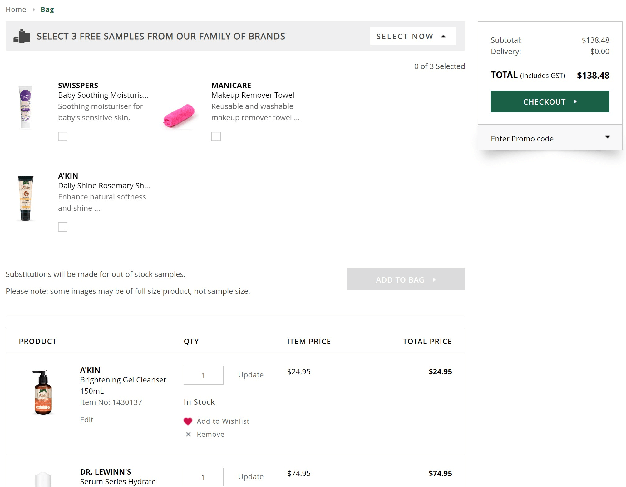626x487 pixels.
Task: Click the A'kin Brightening Gel Cleanser image
Action: tap(43, 392)
